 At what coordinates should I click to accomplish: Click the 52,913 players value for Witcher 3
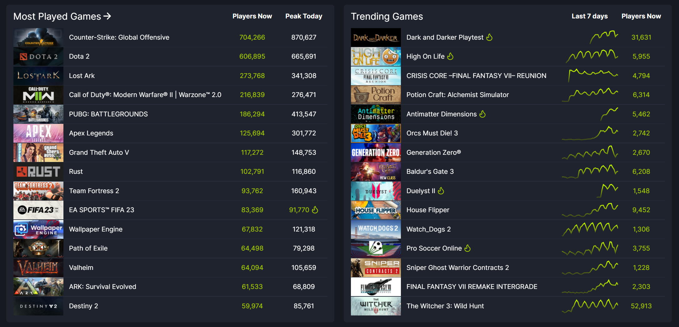[641, 306]
